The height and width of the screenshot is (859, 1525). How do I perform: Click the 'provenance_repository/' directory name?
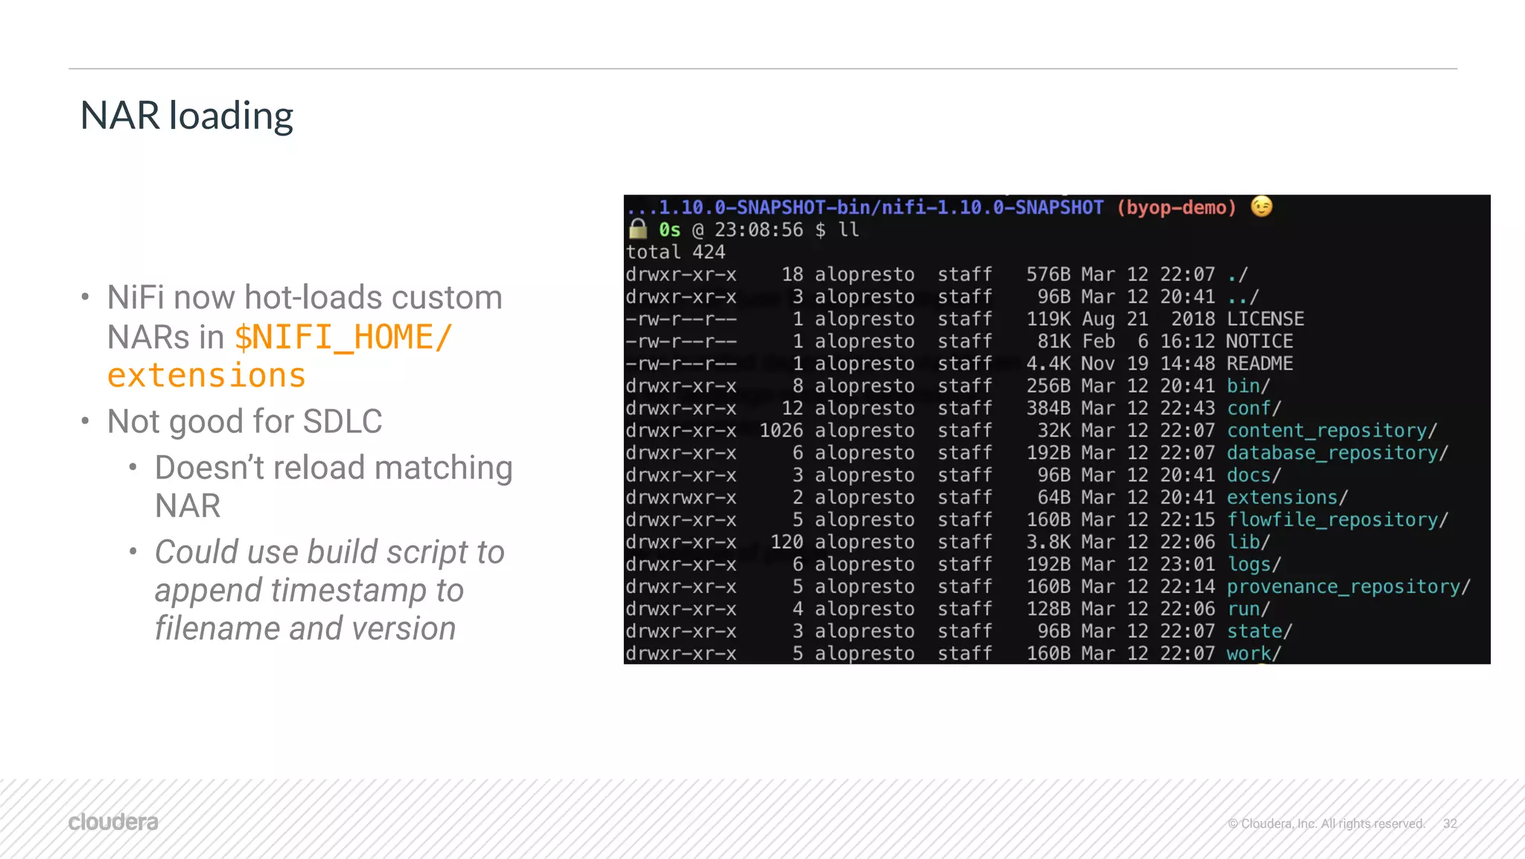click(1349, 586)
